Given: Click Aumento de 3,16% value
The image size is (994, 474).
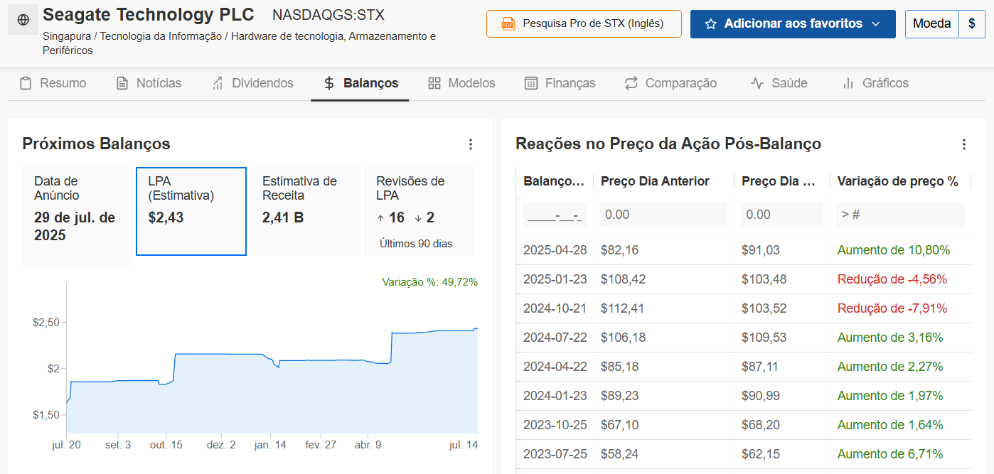Looking at the screenshot, I should coord(890,338).
